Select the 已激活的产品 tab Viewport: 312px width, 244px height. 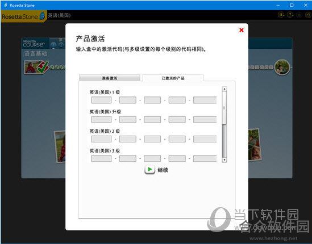coord(173,78)
